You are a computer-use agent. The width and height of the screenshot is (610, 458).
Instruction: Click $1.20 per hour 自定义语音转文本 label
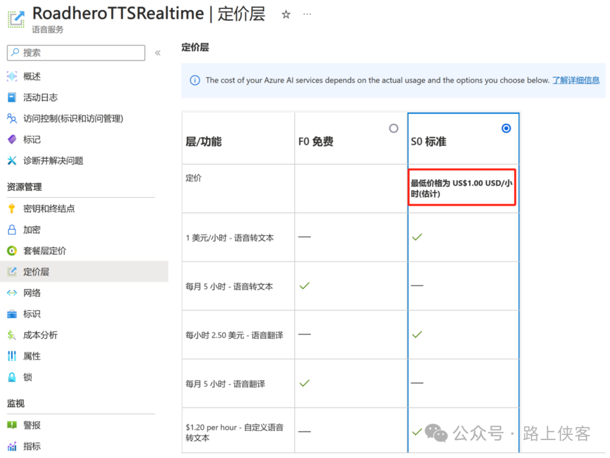tap(234, 433)
